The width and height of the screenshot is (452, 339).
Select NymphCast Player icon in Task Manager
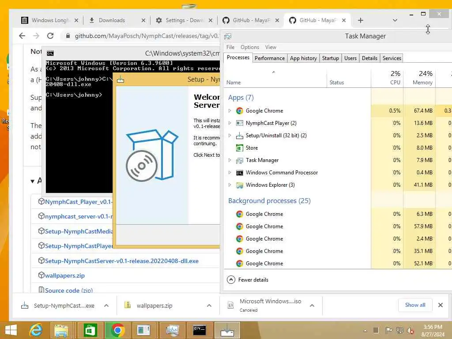pyautogui.click(x=239, y=123)
